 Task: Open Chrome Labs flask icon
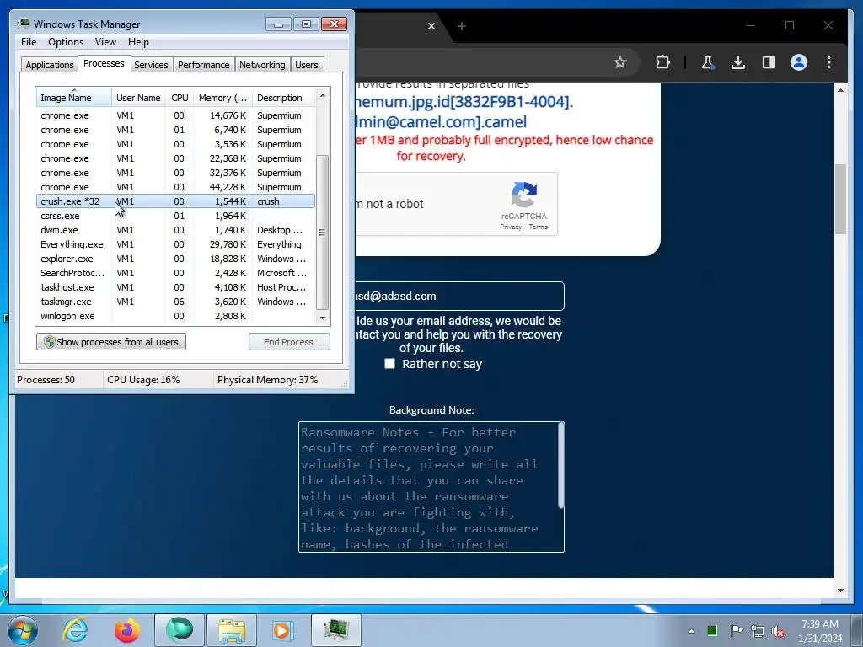(708, 62)
